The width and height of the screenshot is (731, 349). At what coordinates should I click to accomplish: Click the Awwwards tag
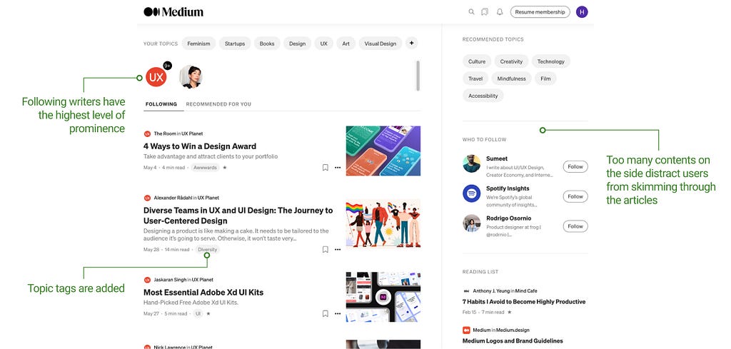tap(205, 167)
